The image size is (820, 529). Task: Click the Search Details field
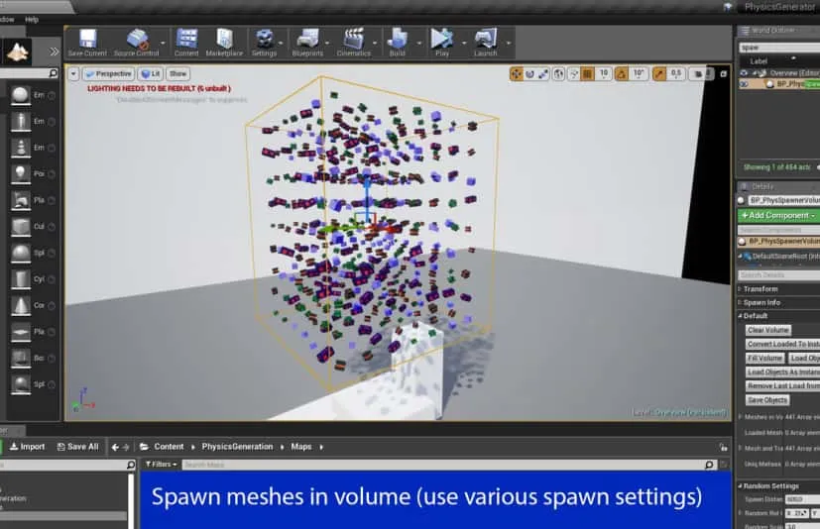778,275
